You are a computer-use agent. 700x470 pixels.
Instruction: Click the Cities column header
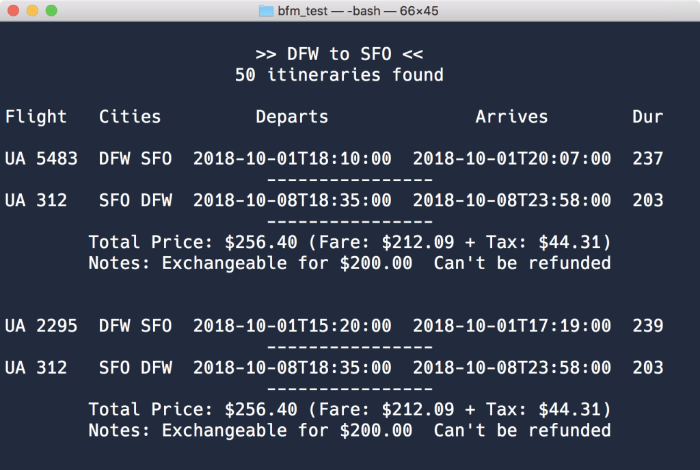(x=130, y=117)
